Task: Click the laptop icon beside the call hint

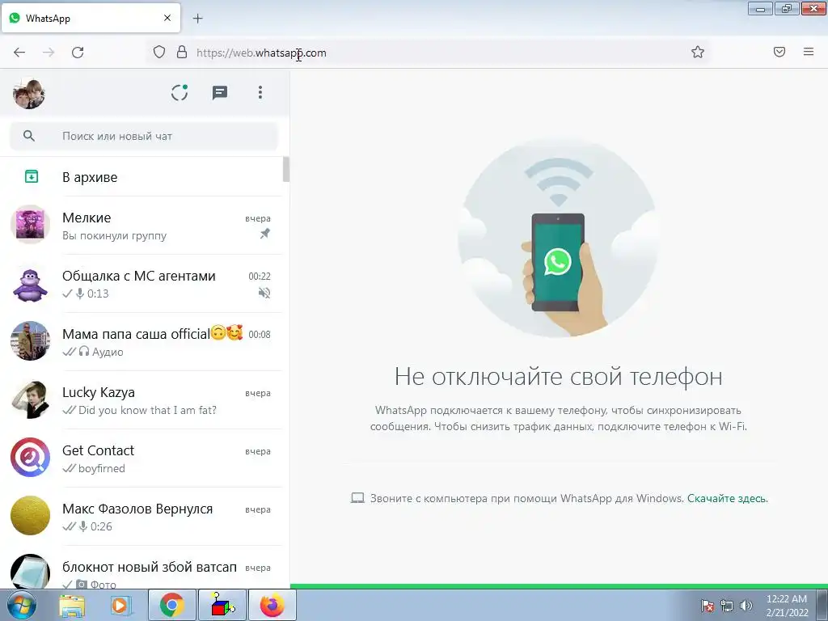Action: coord(357,498)
